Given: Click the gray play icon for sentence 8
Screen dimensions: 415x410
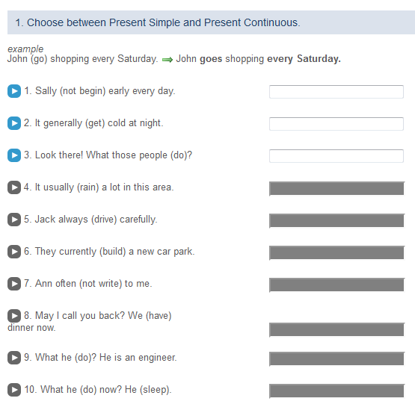Looking at the screenshot, I should pyautogui.click(x=14, y=316).
